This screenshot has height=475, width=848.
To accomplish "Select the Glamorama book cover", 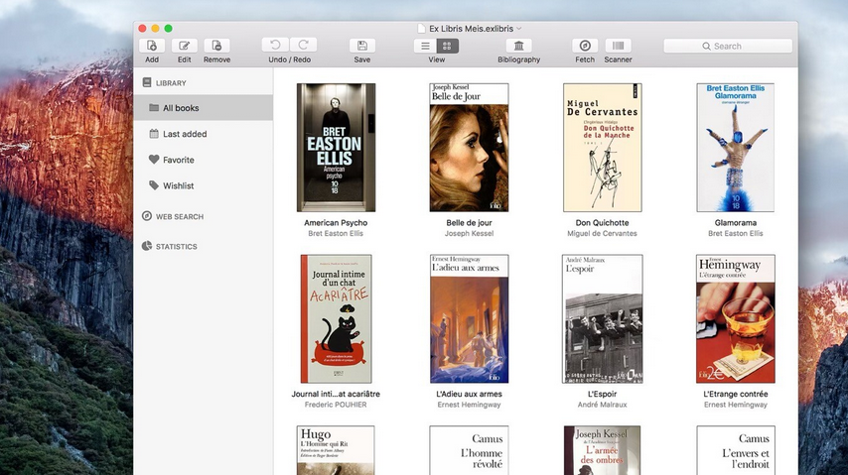I will (x=736, y=148).
